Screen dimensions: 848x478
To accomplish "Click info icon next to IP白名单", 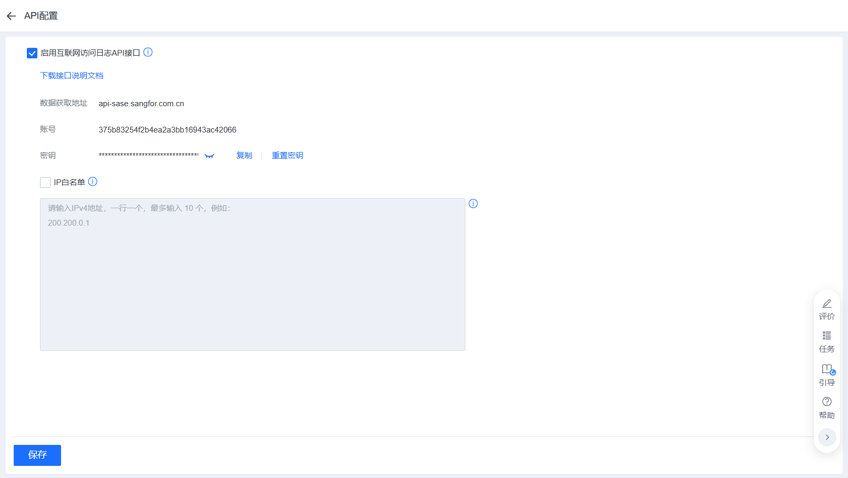I will [x=93, y=181].
